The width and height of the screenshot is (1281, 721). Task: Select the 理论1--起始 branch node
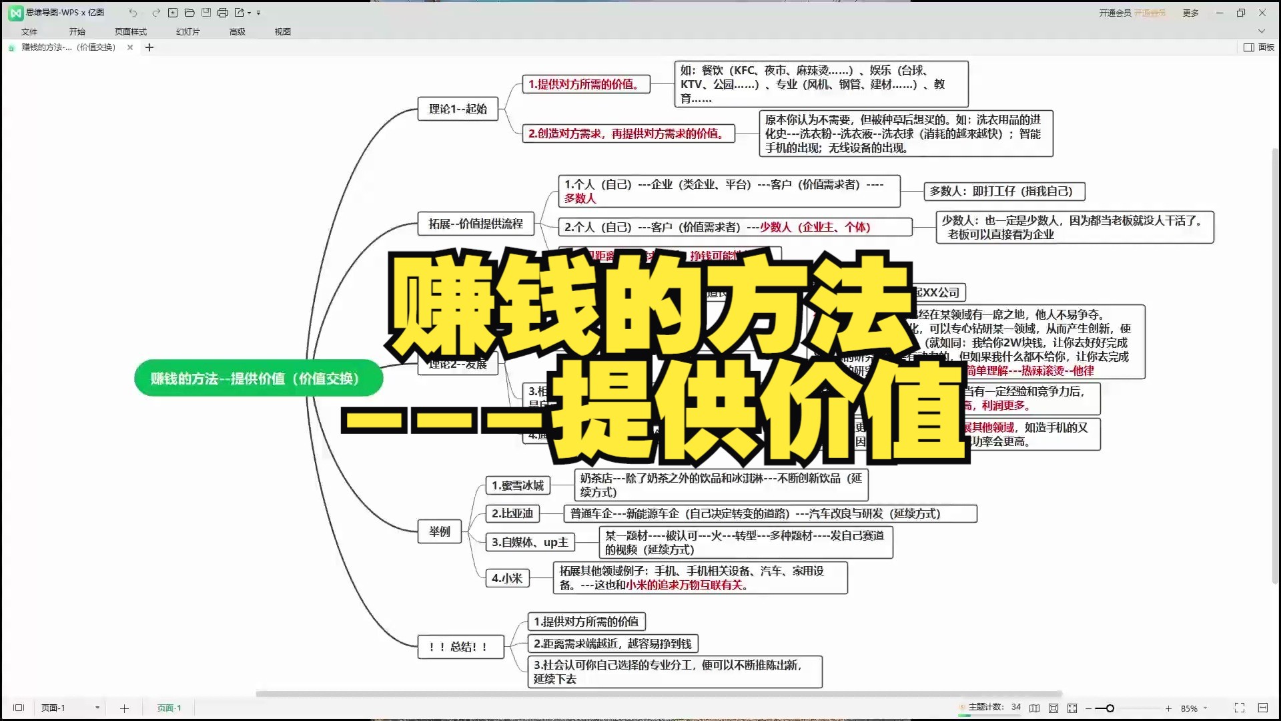[x=458, y=109]
